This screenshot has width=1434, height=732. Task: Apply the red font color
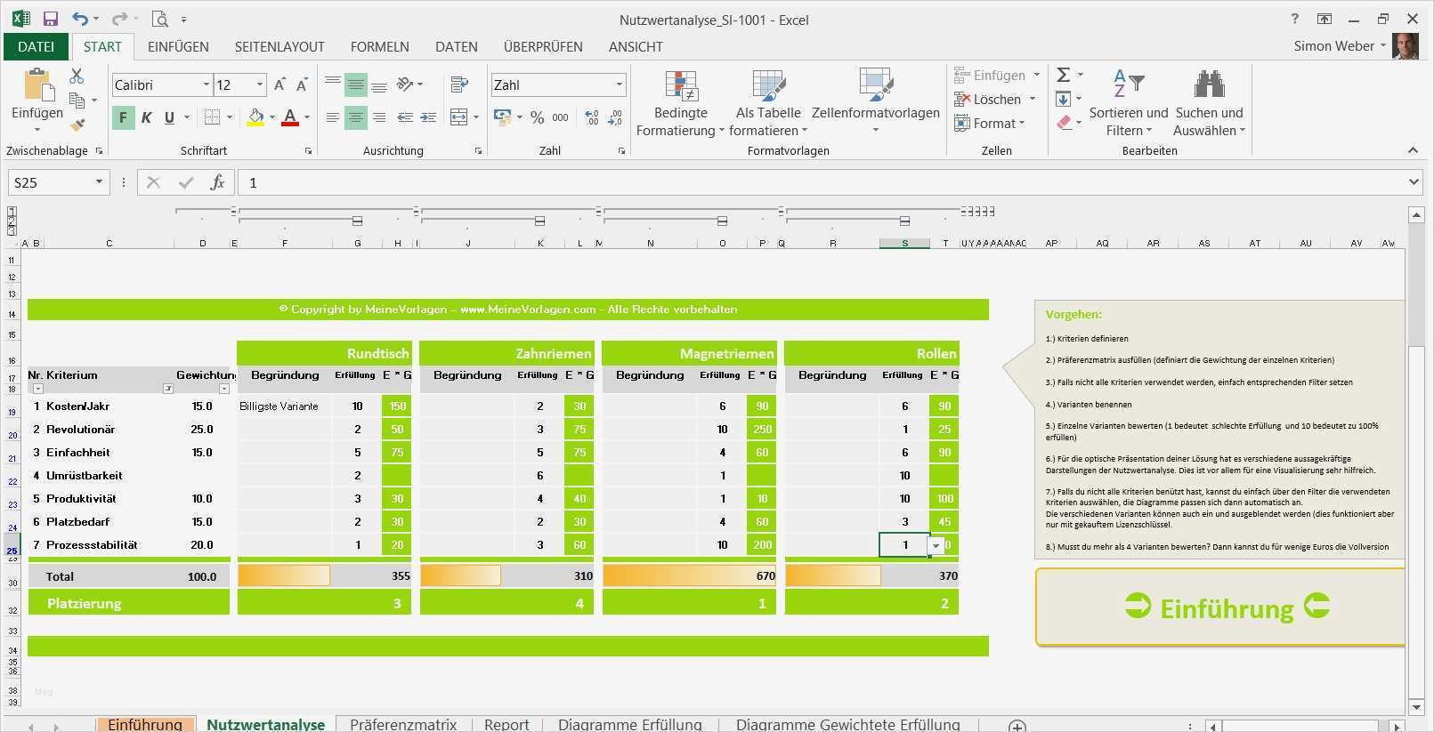tap(290, 117)
